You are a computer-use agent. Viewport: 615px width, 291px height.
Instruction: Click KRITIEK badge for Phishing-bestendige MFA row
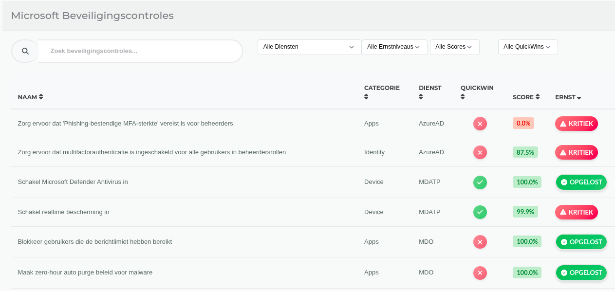pos(576,124)
